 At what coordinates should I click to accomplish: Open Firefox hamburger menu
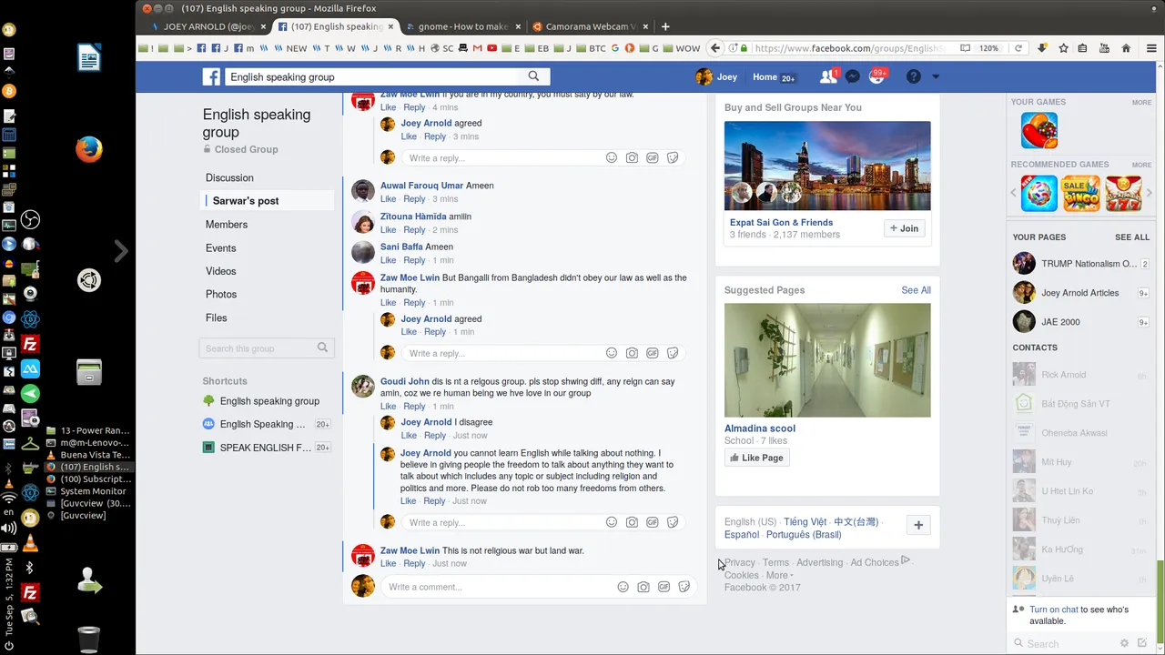1150,48
